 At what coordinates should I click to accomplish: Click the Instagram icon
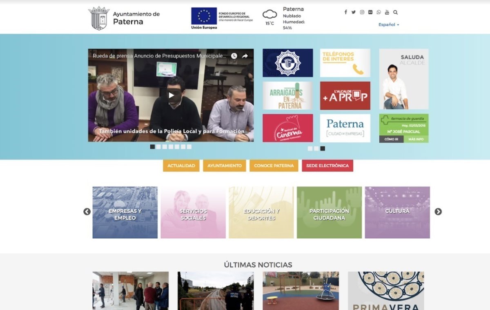[362, 12]
